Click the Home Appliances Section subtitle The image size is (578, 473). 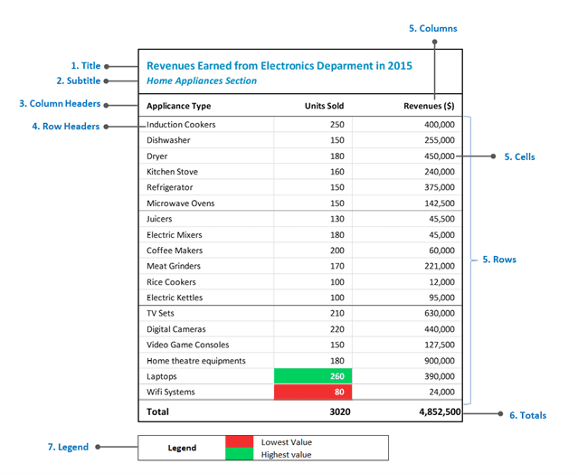pos(202,80)
